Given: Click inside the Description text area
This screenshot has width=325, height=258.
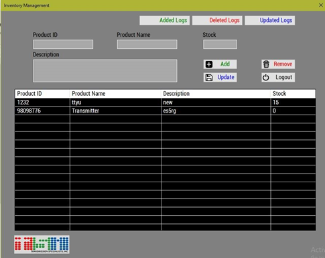Looking at the screenshot, I should [x=105, y=71].
